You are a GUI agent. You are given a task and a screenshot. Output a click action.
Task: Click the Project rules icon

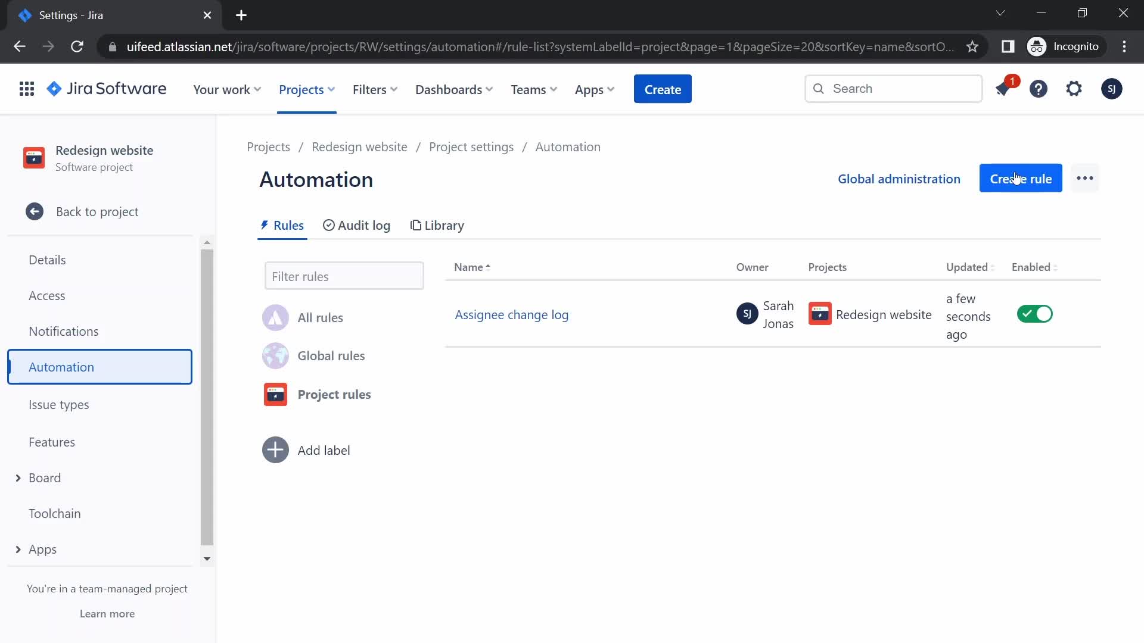(x=276, y=394)
